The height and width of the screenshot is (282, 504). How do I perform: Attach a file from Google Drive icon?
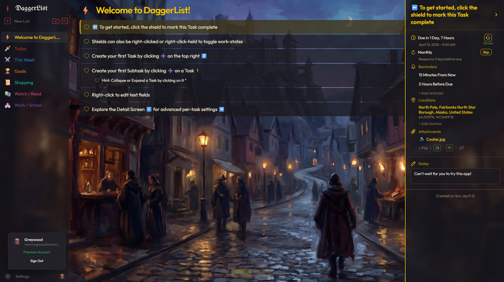(437, 148)
